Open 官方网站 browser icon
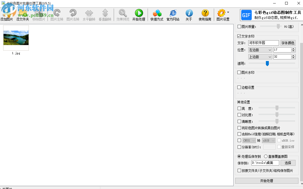 (x=173, y=13)
